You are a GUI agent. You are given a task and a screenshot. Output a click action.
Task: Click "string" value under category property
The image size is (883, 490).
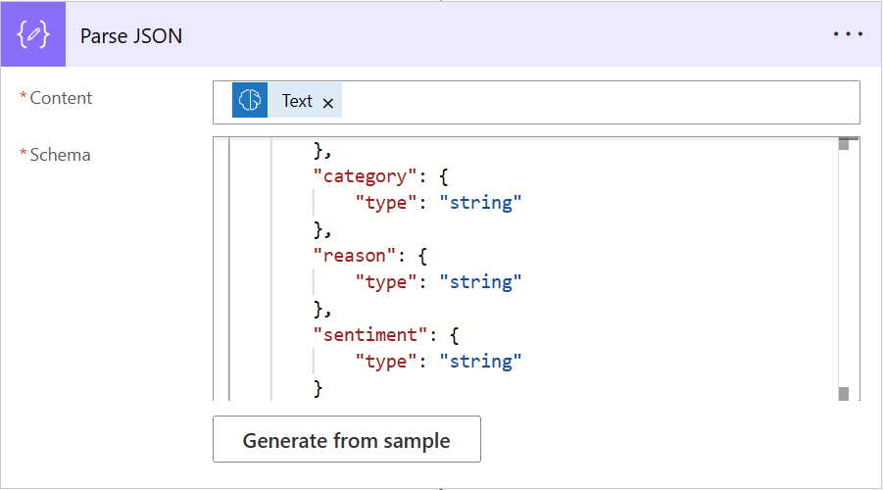click(480, 203)
